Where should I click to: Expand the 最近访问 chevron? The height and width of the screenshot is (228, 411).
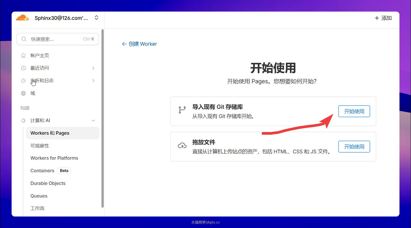click(93, 68)
